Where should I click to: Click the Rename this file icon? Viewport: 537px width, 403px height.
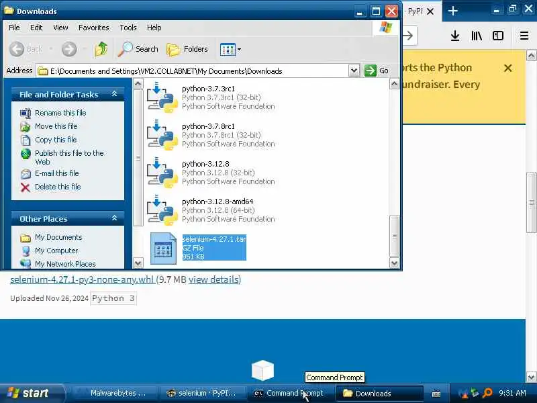pos(26,113)
